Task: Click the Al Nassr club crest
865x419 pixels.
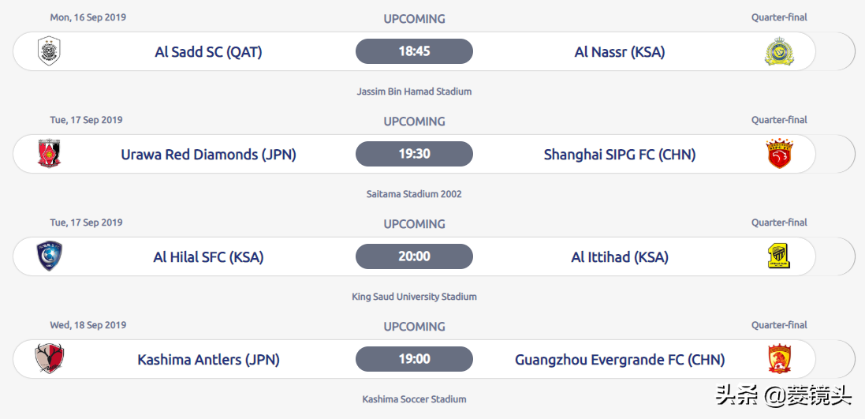Action: pyautogui.click(x=779, y=51)
